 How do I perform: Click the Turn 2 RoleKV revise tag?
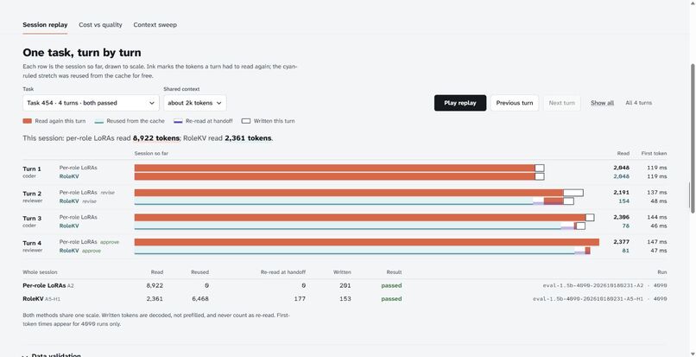(89, 201)
